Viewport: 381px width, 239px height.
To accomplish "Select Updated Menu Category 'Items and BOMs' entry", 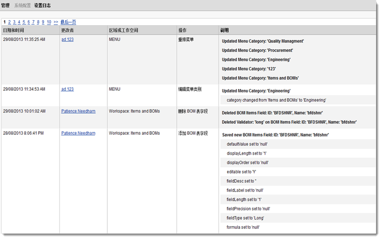I will 260,78.
